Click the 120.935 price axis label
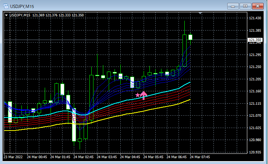 click(x=255, y=152)
